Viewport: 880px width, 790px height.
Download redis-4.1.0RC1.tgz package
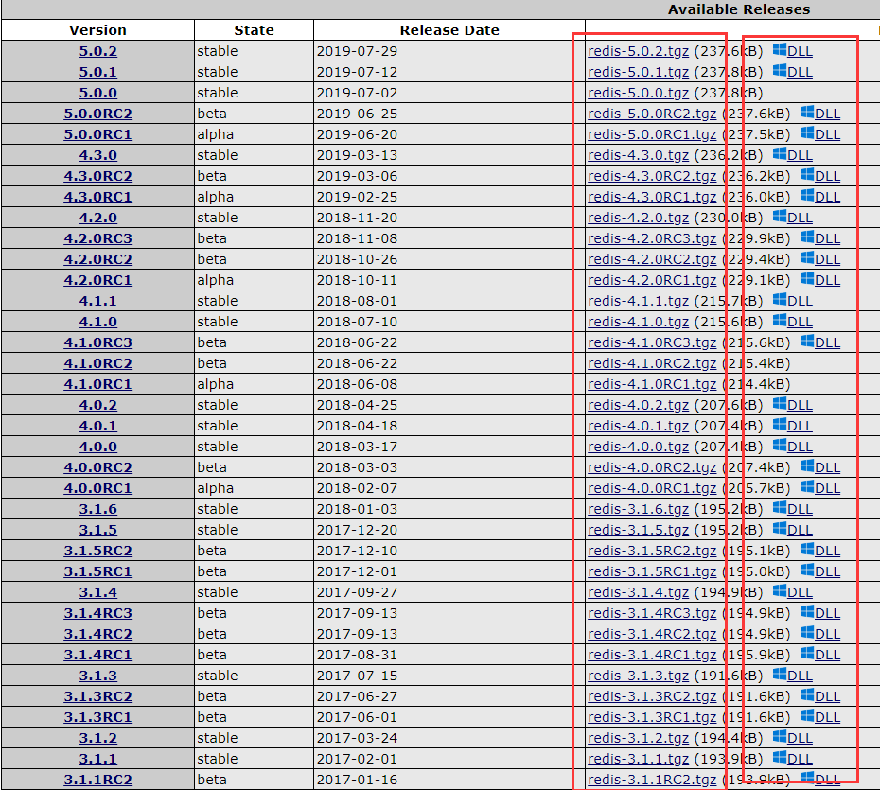652,384
